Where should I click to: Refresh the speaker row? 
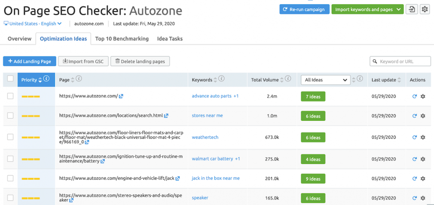[x=414, y=198]
